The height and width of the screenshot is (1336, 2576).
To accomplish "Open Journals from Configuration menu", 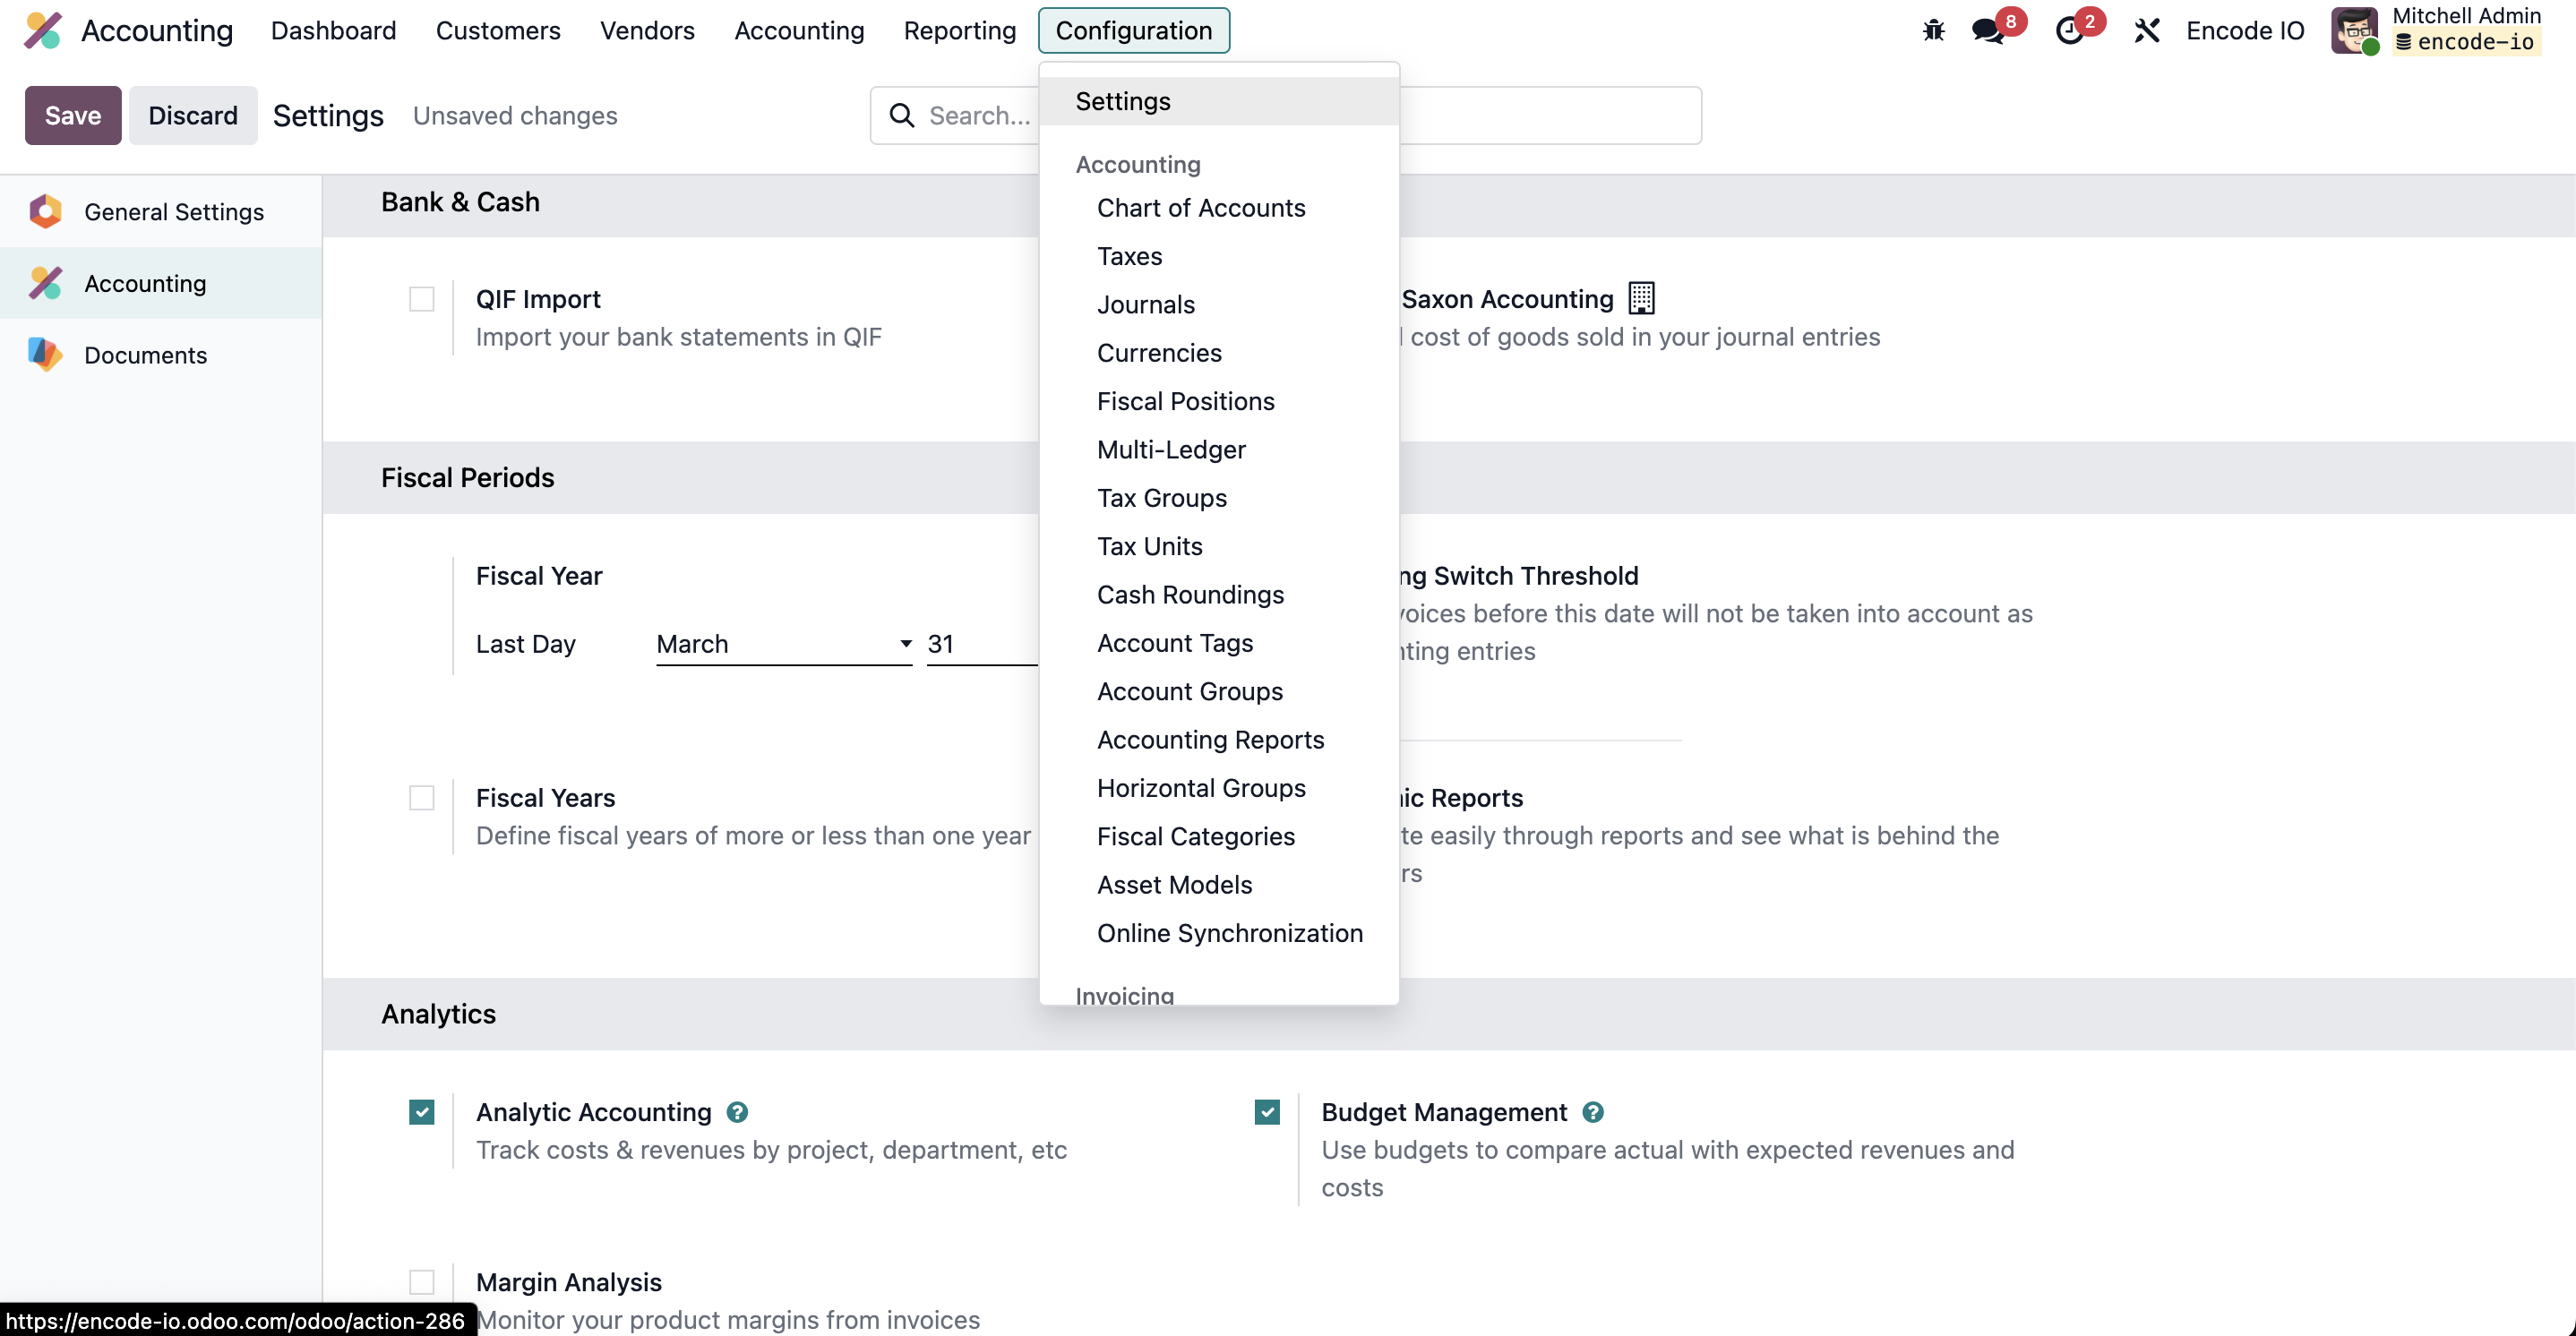I will coord(1145,305).
